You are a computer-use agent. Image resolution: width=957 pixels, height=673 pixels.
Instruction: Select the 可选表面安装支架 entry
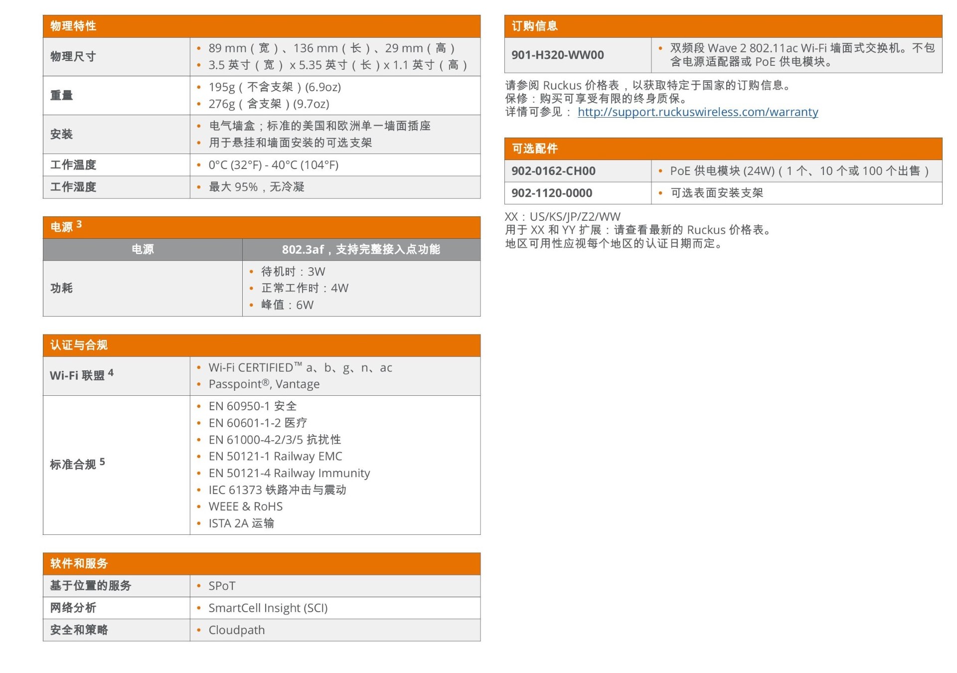click(x=717, y=193)
